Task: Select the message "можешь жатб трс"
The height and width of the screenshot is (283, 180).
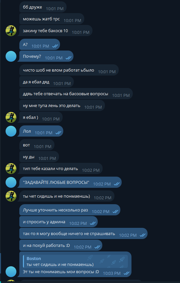Action: coord(52,19)
